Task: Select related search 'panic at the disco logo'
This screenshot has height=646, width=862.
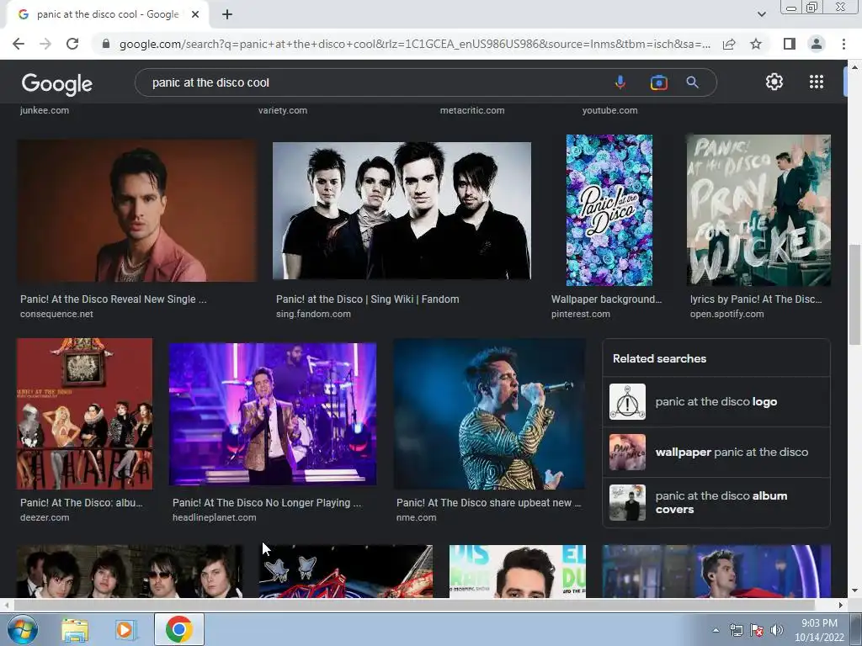Action: pos(716,401)
